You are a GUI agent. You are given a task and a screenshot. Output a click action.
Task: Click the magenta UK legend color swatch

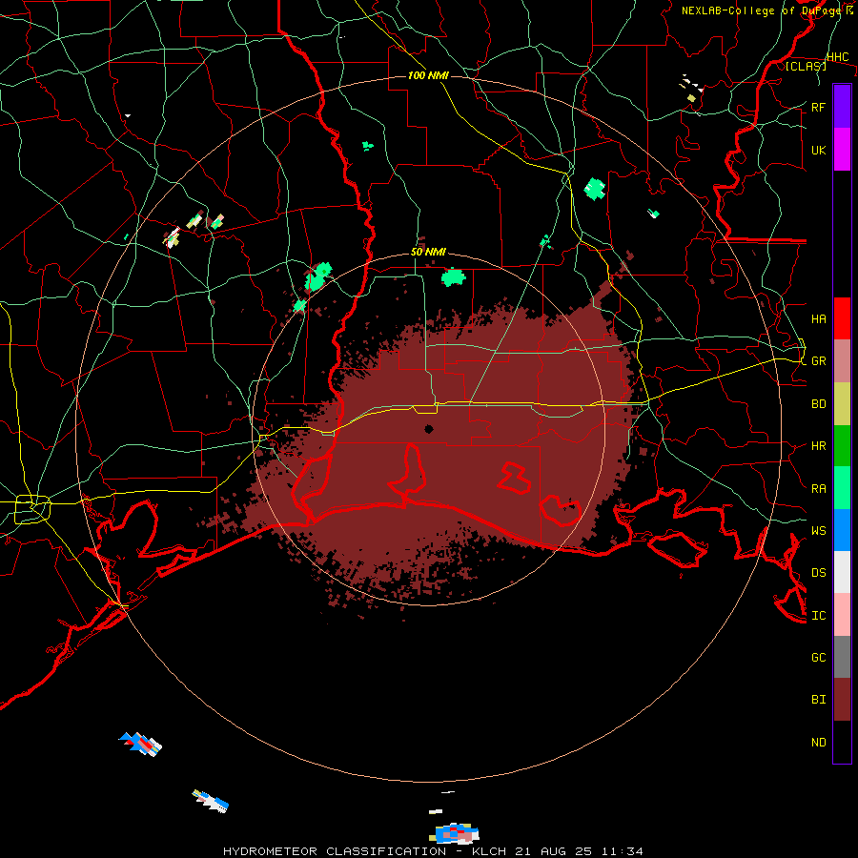click(842, 150)
